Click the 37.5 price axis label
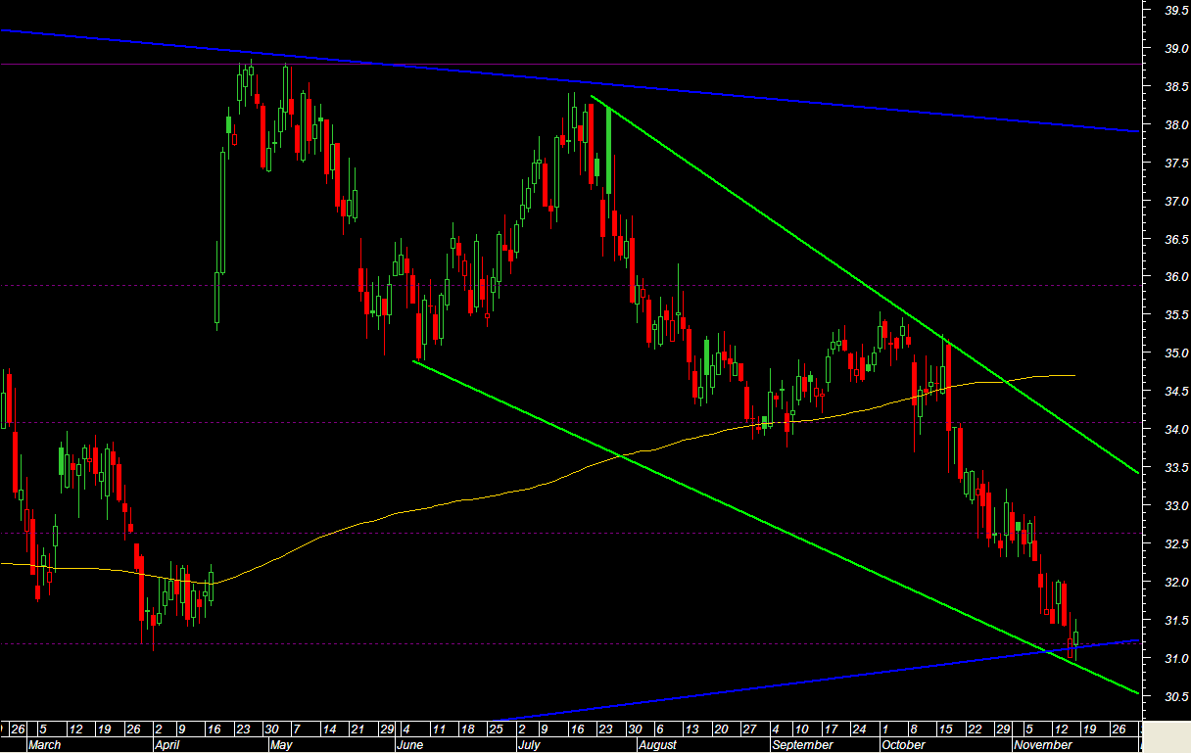1191x753 pixels. 1175,164
